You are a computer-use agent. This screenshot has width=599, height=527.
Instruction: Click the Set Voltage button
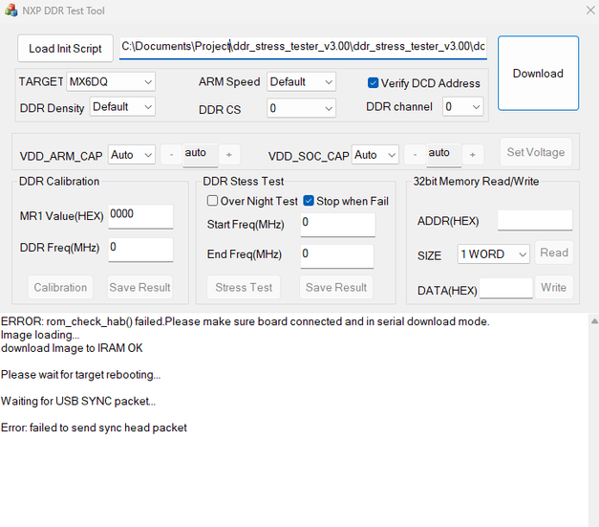(x=536, y=152)
